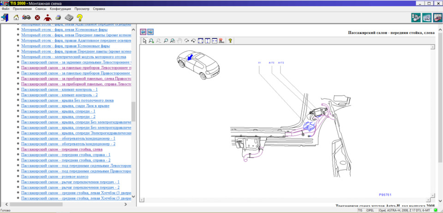Open help with yellow question mark in main toolbar
The width and height of the screenshot is (443, 213).
pyautogui.click(x=80, y=18)
